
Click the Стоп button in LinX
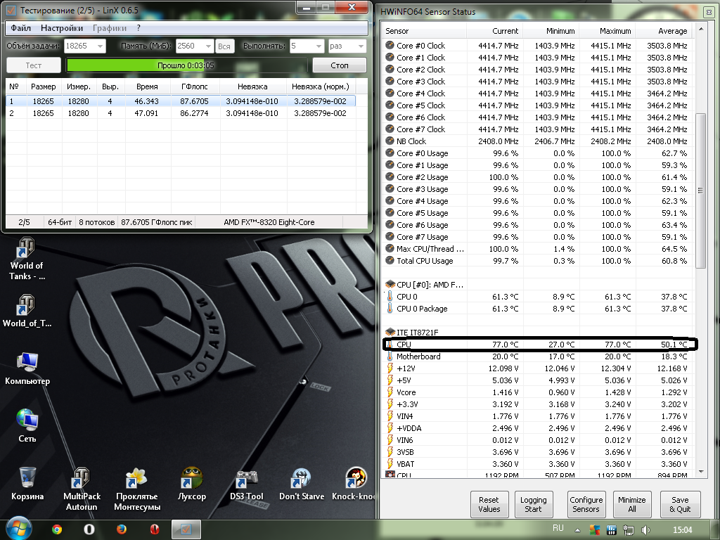pyautogui.click(x=340, y=65)
